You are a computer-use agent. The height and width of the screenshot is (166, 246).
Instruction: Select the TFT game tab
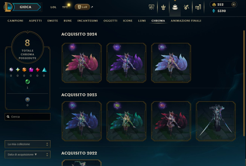click(65, 7)
